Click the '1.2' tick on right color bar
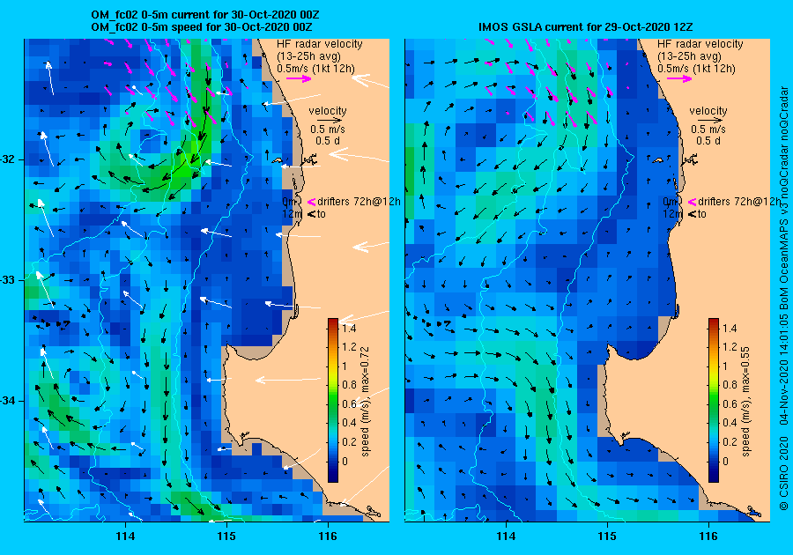793x555 pixels. point(730,347)
